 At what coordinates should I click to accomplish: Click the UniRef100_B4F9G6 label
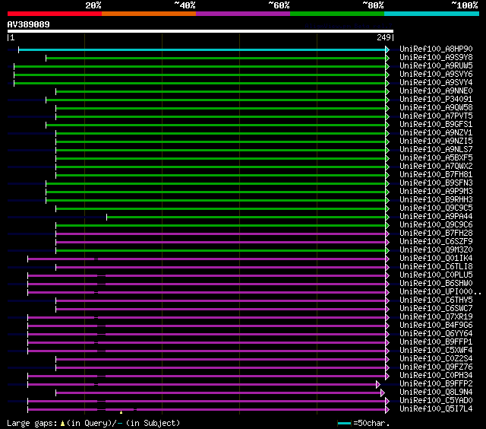(436, 326)
